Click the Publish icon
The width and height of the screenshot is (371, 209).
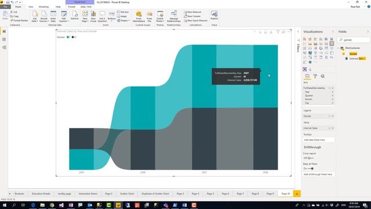[x=214, y=15]
